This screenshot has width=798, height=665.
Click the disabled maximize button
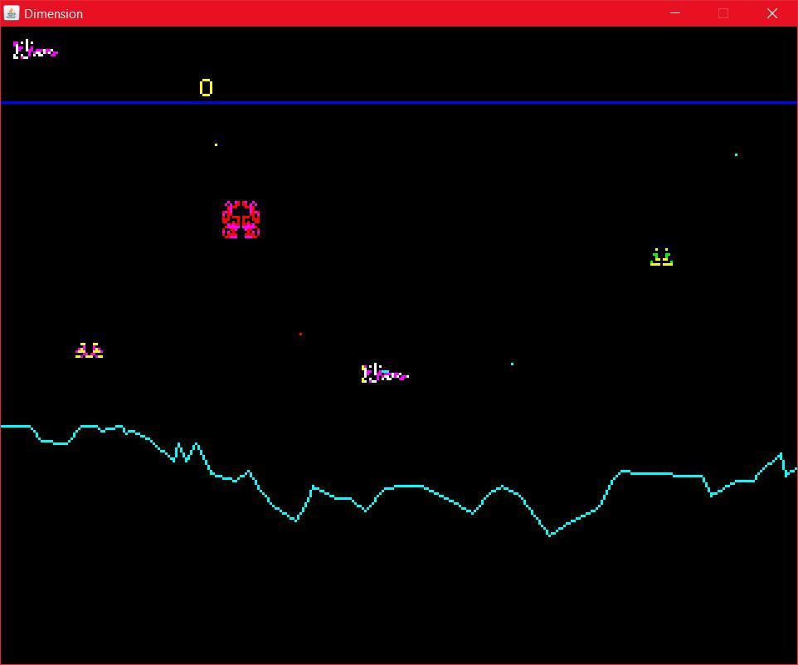[723, 13]
